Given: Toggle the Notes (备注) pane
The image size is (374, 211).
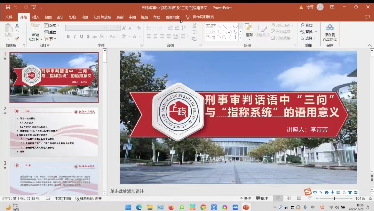Looking at the screenshot, I should 245,199.
